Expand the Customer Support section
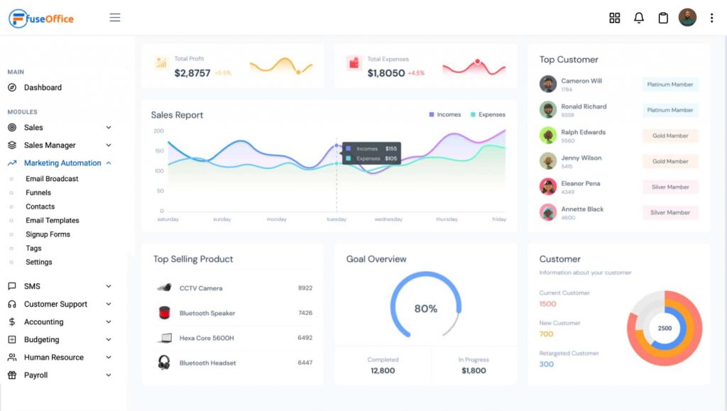 (108, 304)
